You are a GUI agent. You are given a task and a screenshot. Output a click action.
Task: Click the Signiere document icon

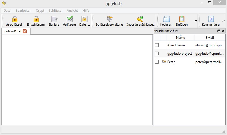tap(54, 19)
